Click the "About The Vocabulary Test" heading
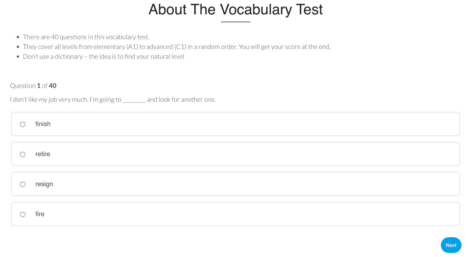468x257 pixels. click(x=235, y=10)
